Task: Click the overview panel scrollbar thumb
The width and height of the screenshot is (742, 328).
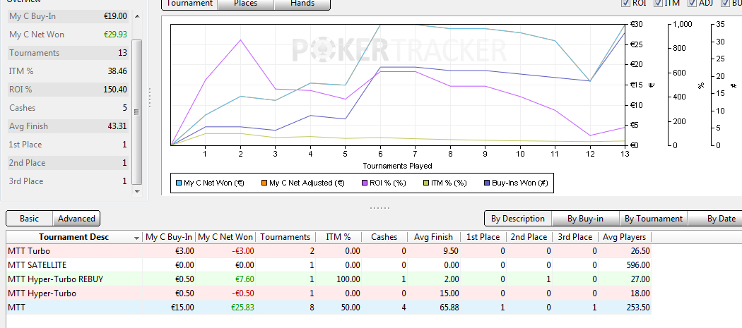Action: pyautogui.click(x=137, y=112)
